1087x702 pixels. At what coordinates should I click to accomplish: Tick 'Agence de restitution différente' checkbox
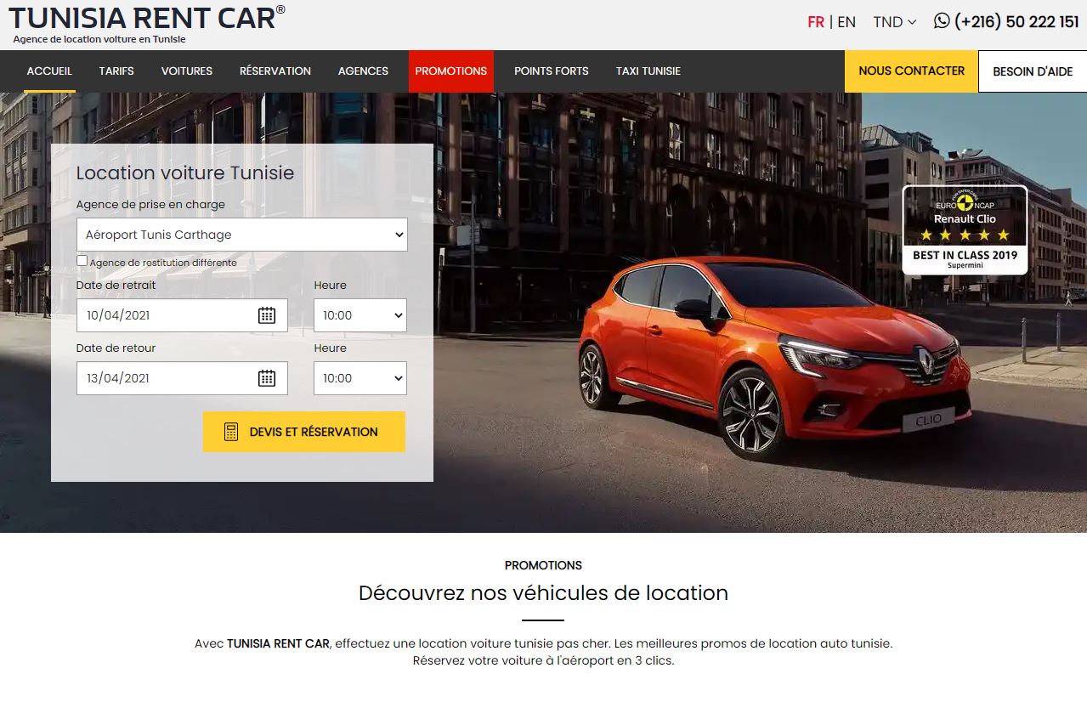tap(82, 261)
